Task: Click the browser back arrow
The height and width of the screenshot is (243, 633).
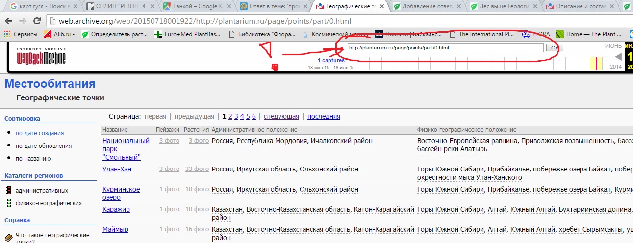Action: pos(9,22)
